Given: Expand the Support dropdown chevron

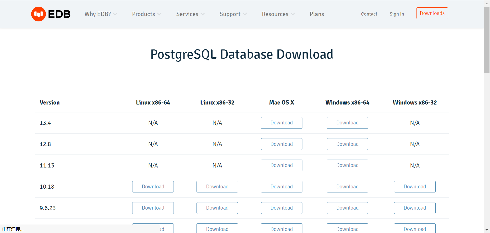Looking at the screenshot, I should (245, 14).
